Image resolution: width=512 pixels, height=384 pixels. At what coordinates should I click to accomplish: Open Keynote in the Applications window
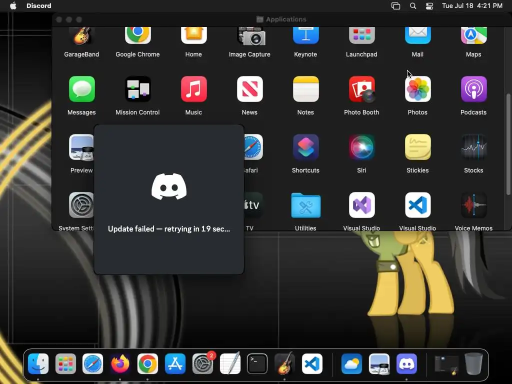[x=305, y=35]
